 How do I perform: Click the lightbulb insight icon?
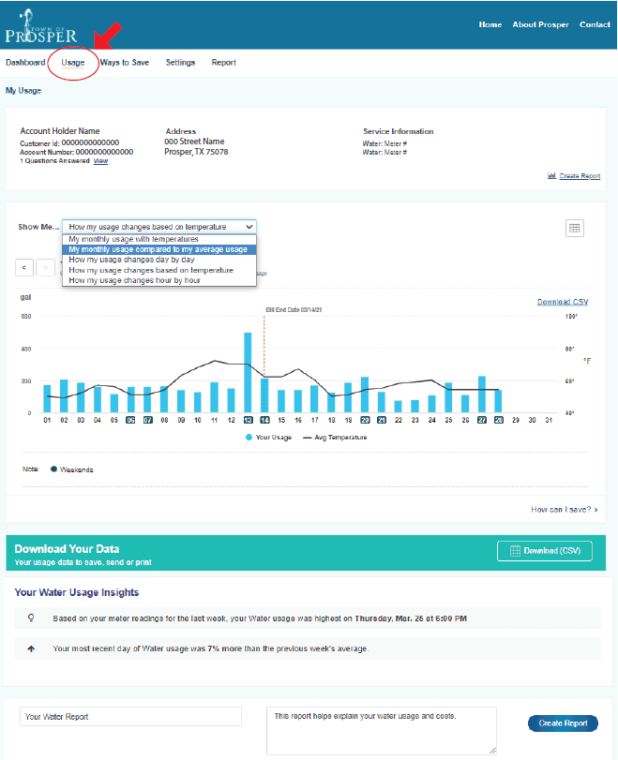31,618
